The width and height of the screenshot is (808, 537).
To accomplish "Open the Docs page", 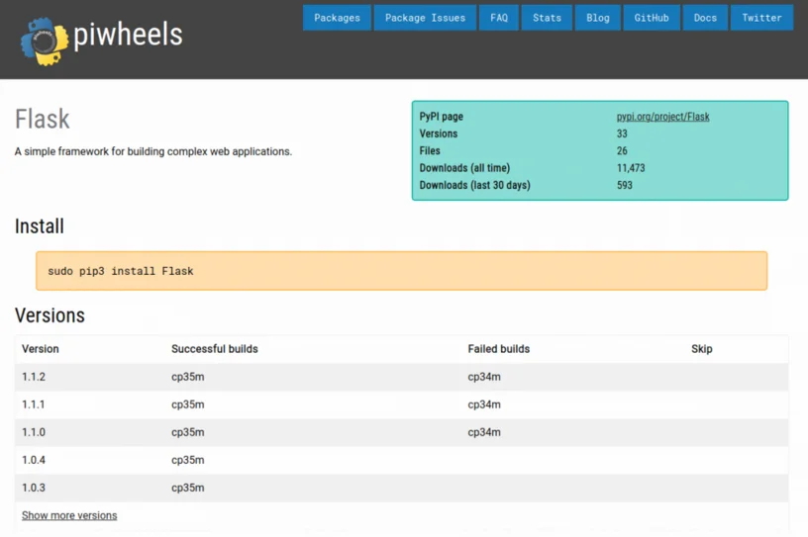I will point(705,18).
